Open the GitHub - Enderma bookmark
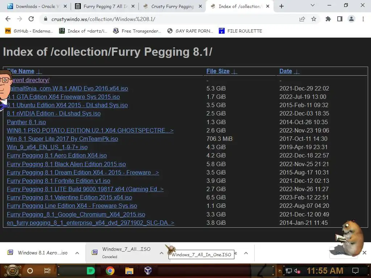Screen dimensions: 371x278 click(x=29, y=31)
